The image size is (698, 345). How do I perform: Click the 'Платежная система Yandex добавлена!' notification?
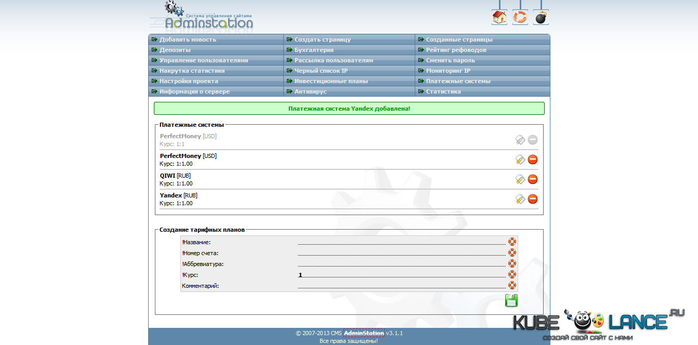coord(349,109)
